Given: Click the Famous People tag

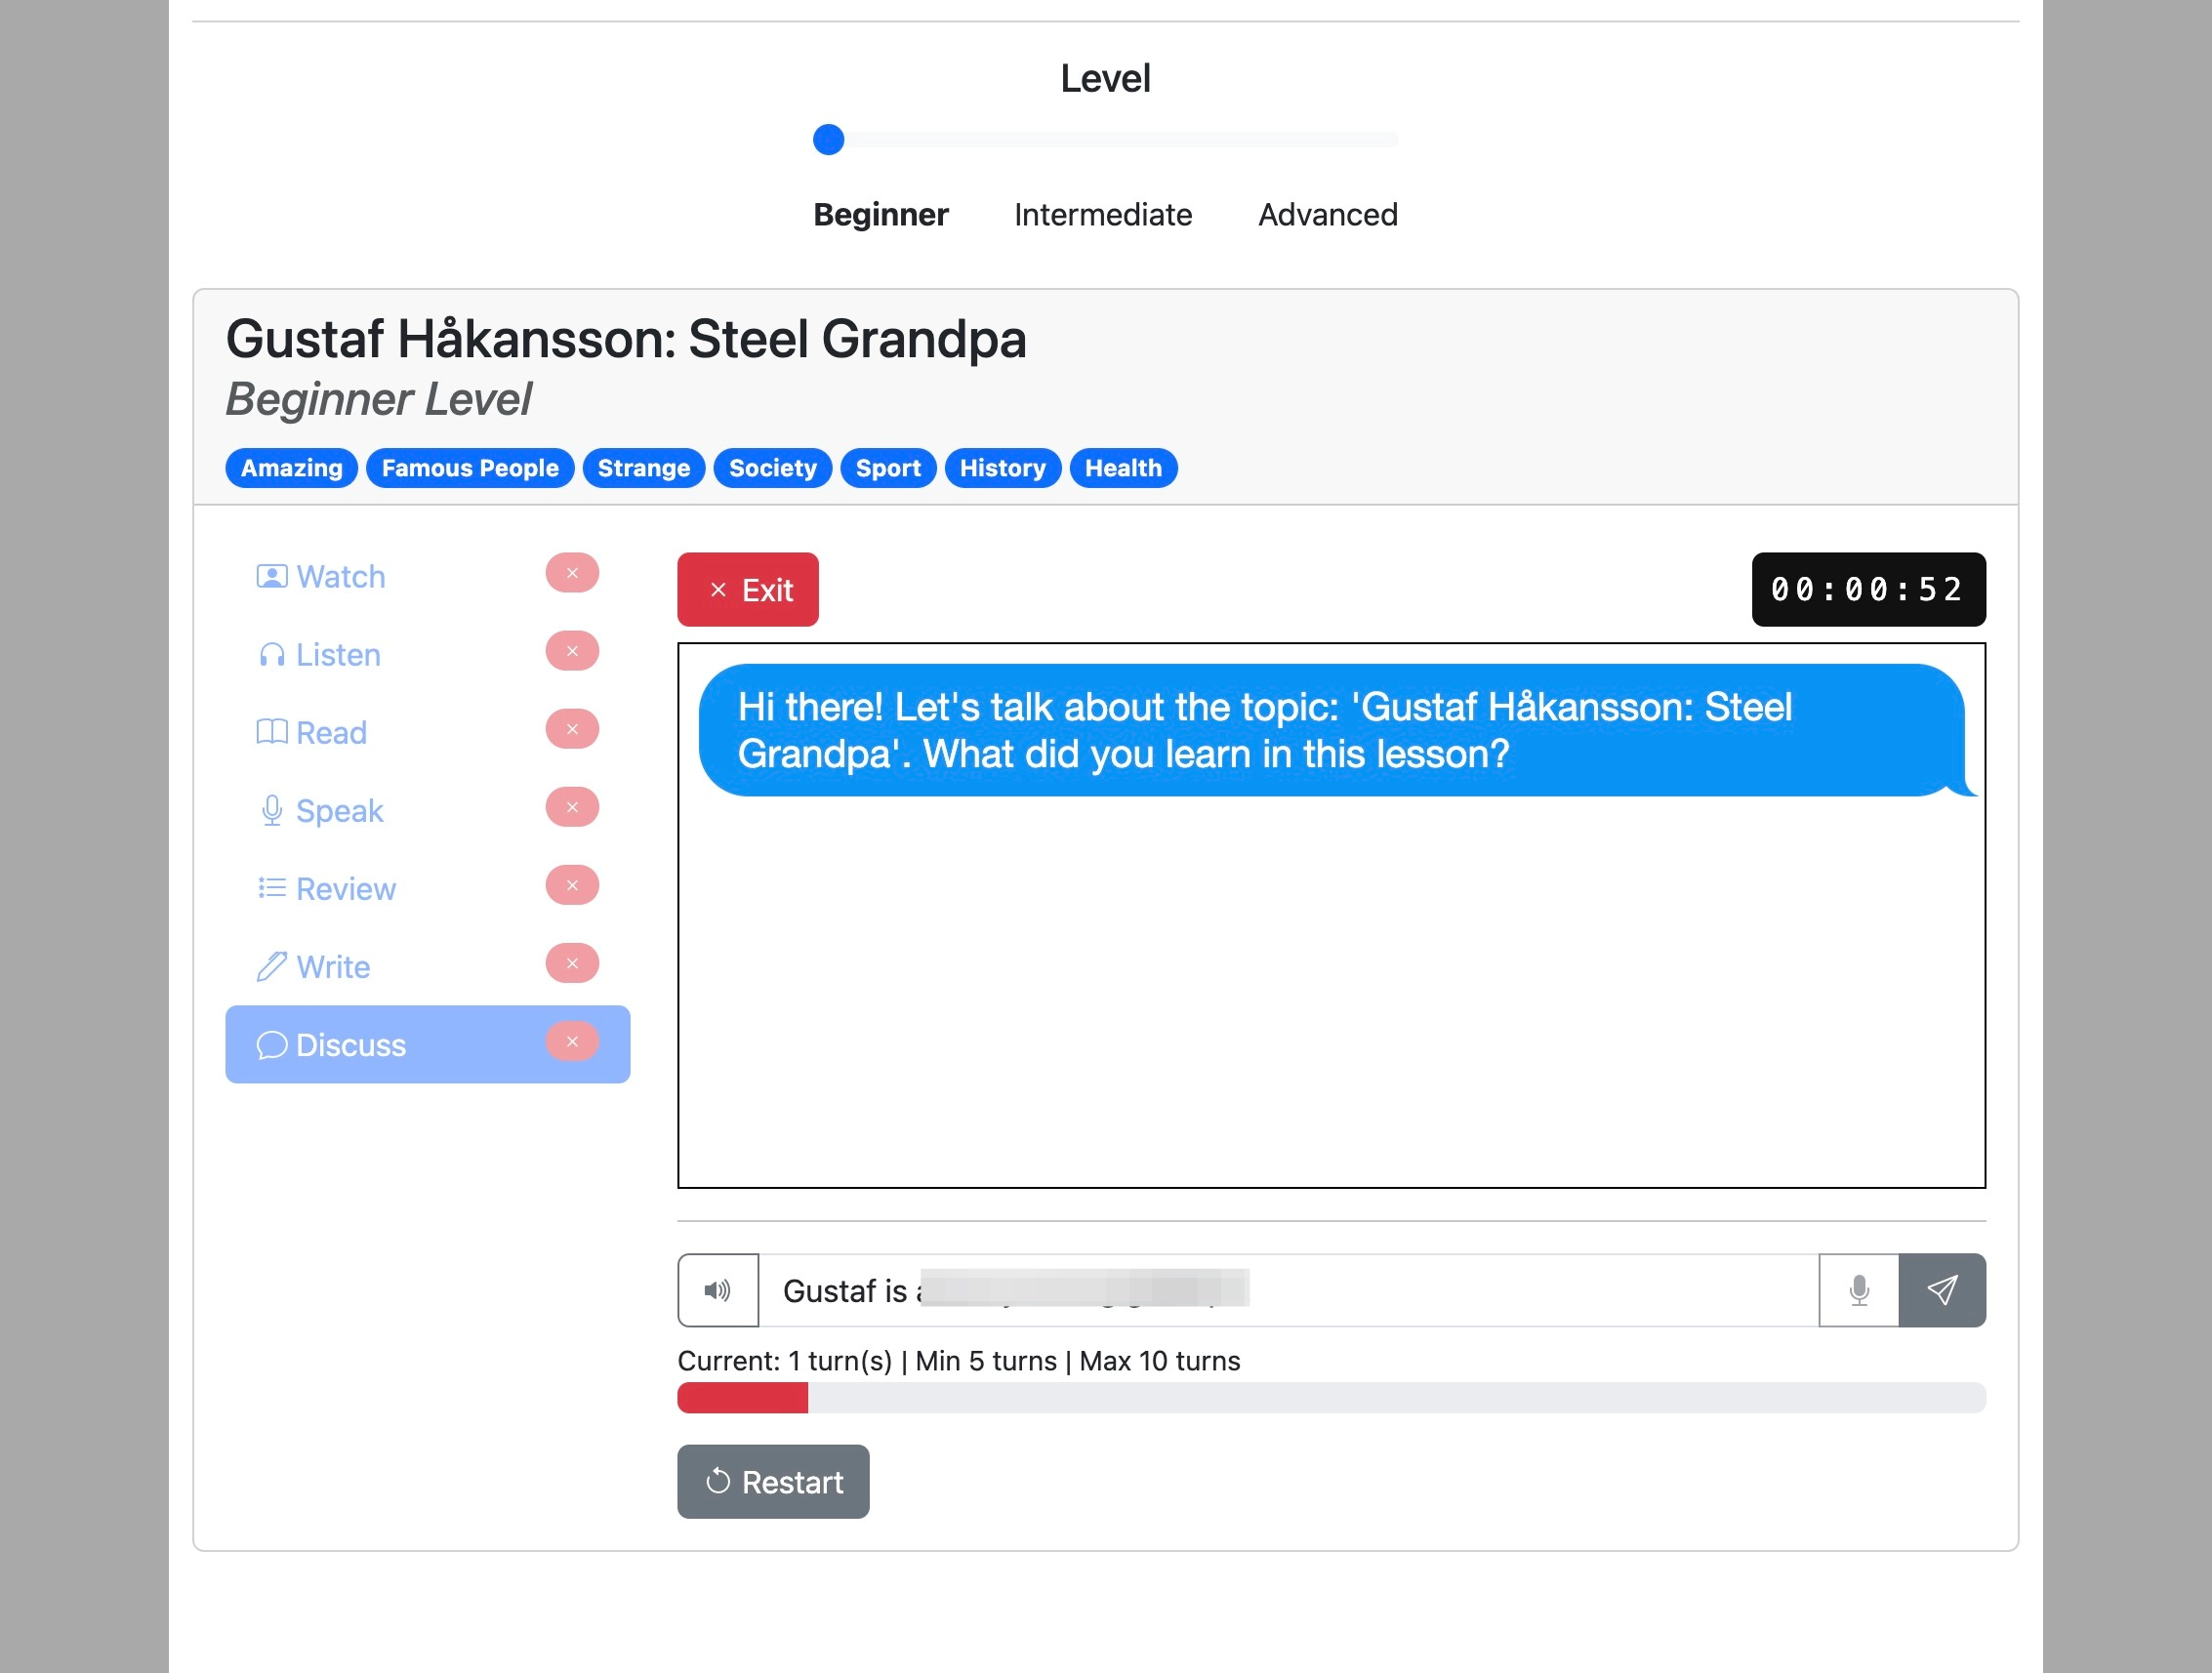Looking at the screenshot, I should coord(470,468).
